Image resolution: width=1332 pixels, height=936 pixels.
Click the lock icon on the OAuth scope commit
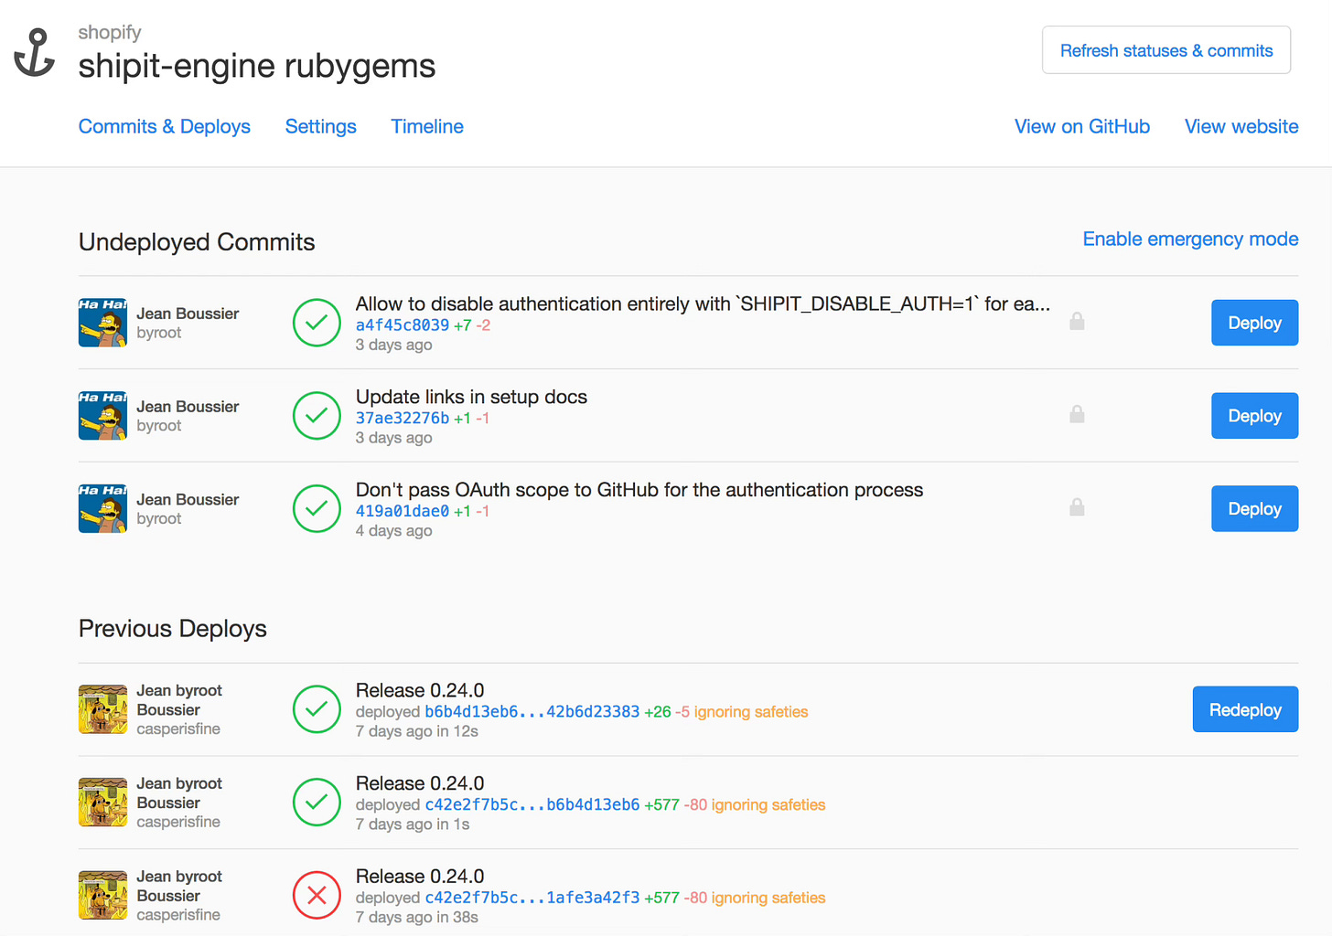1077,507
